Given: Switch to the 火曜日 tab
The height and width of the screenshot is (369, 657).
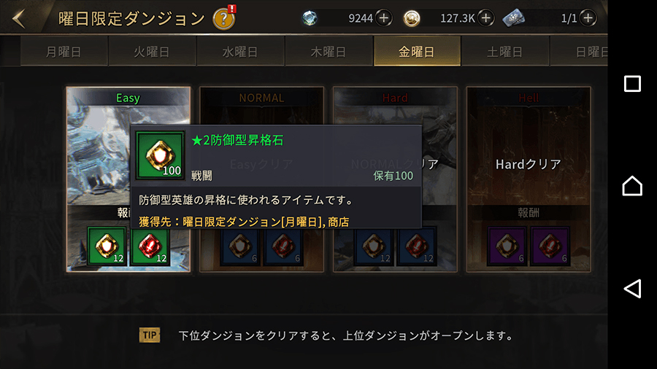Looking at the screenshot, I should tap(152, 52).
